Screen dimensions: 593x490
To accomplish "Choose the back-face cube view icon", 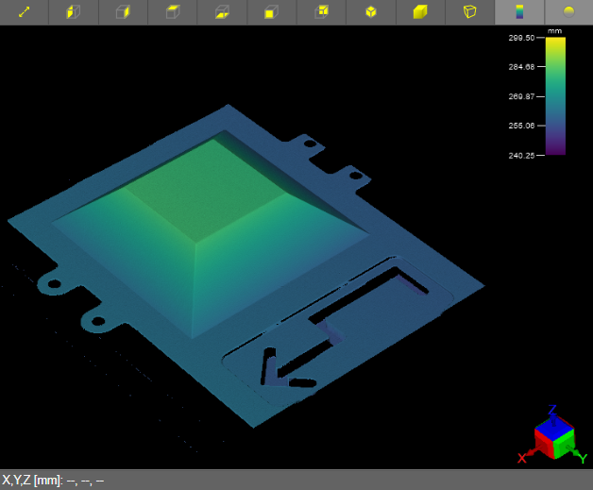I will [x=321, y=12].
